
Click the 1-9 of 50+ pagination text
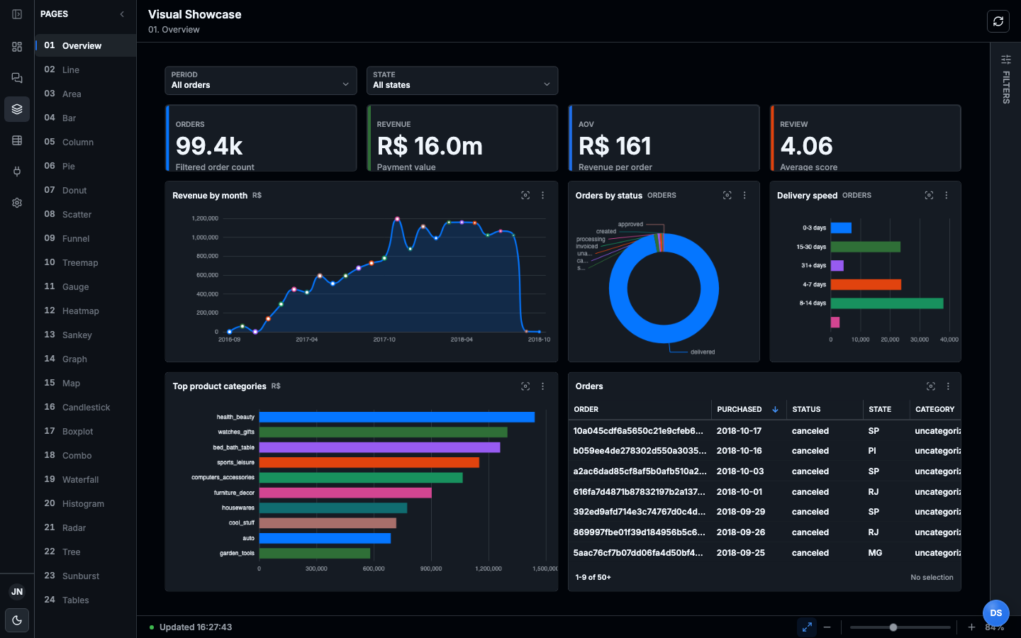click(593, 578)
